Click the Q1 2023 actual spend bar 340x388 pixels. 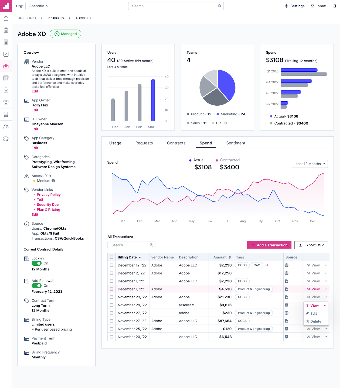pyautogui.click(x=299, y=70)
